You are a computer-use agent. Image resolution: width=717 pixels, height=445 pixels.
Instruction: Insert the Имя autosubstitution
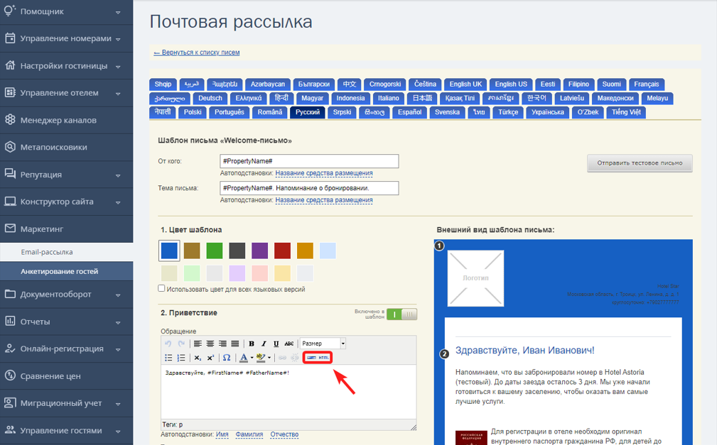click(222, 434)
